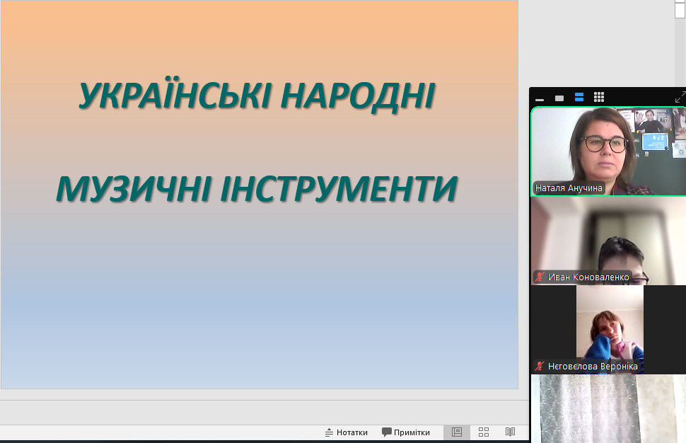Open the Примітки comments pane
The width and height of the screenshot is (686, 443).
click(406, 432)
